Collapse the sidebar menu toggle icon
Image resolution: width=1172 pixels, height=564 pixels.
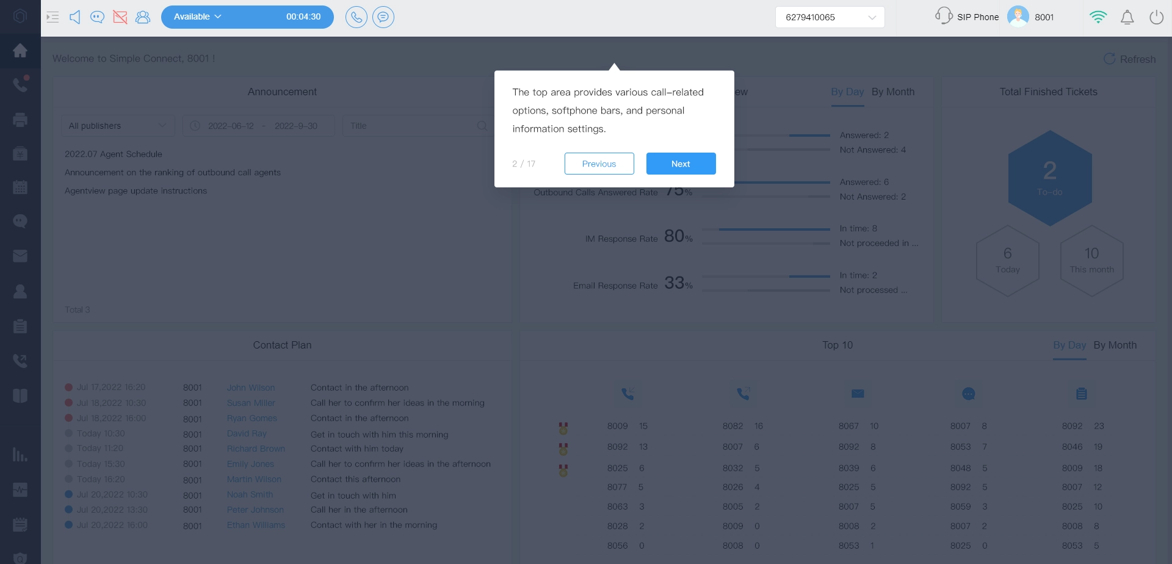click(x=52, y=17)
